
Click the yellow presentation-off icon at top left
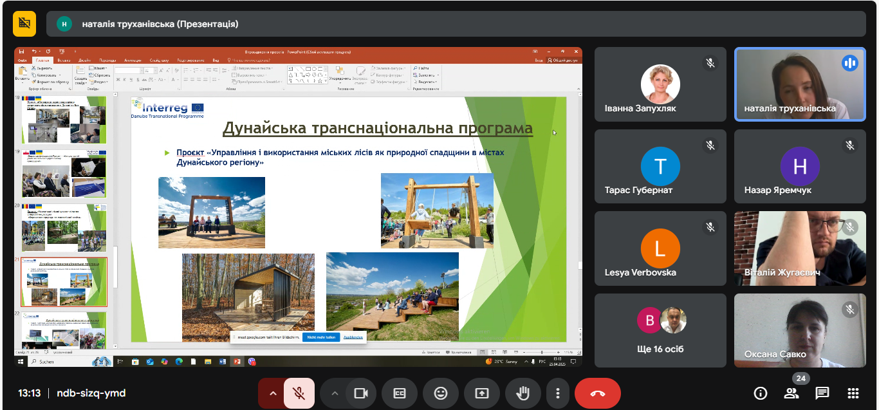(x=24, y=24)
